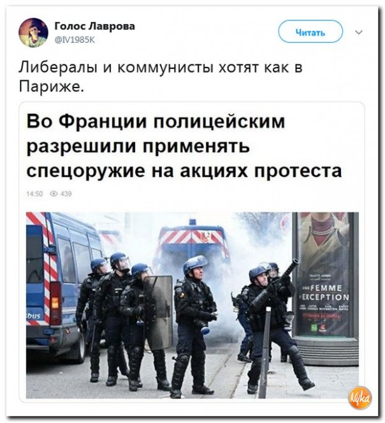
Task: Click the eye views icon under the headline
Action: [x=54, y=194]
